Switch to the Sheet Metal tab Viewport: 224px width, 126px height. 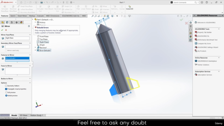[22, 16]
